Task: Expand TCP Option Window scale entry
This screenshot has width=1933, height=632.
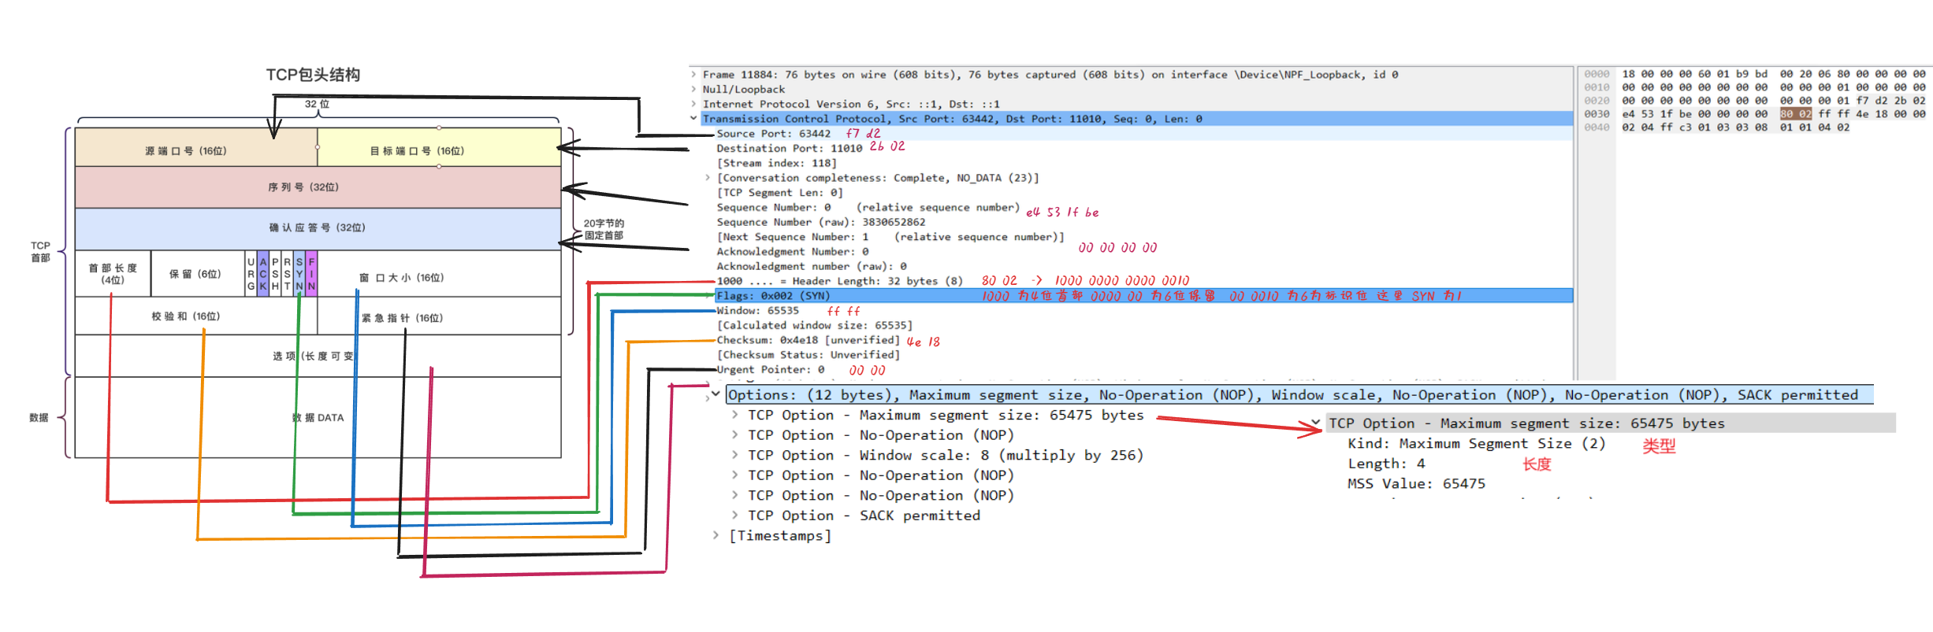Action: click(x=734, y=455)
